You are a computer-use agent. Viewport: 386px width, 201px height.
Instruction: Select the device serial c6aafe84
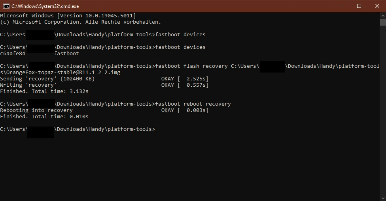pyautogui.click(x=13, y=54)
